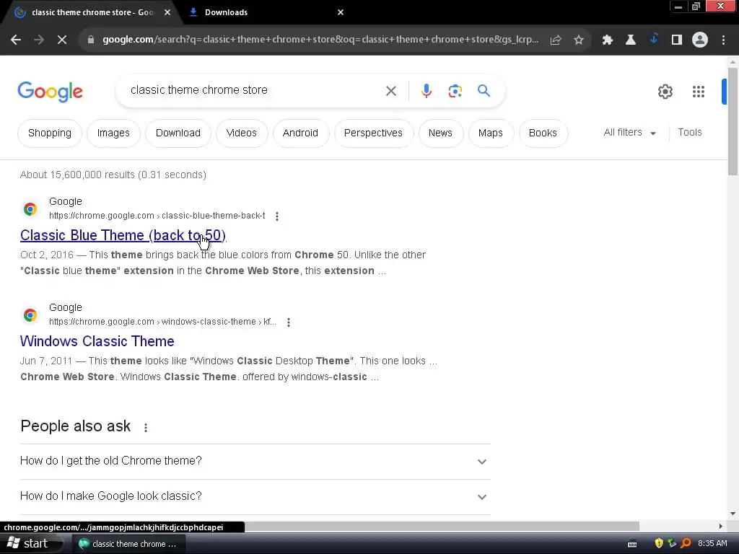Click the horizontal scrollbar right arrow

click(x=721, y=526)
